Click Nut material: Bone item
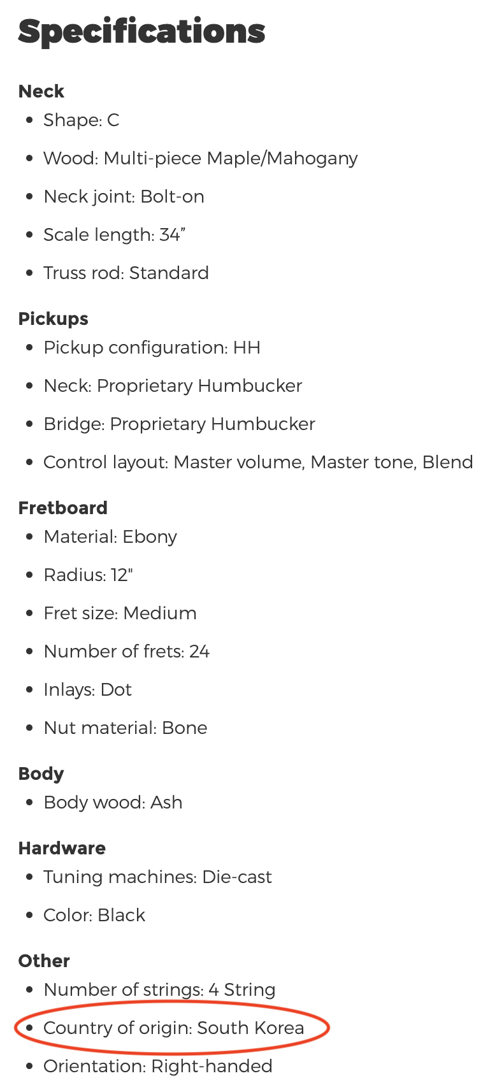 (126, 728)
